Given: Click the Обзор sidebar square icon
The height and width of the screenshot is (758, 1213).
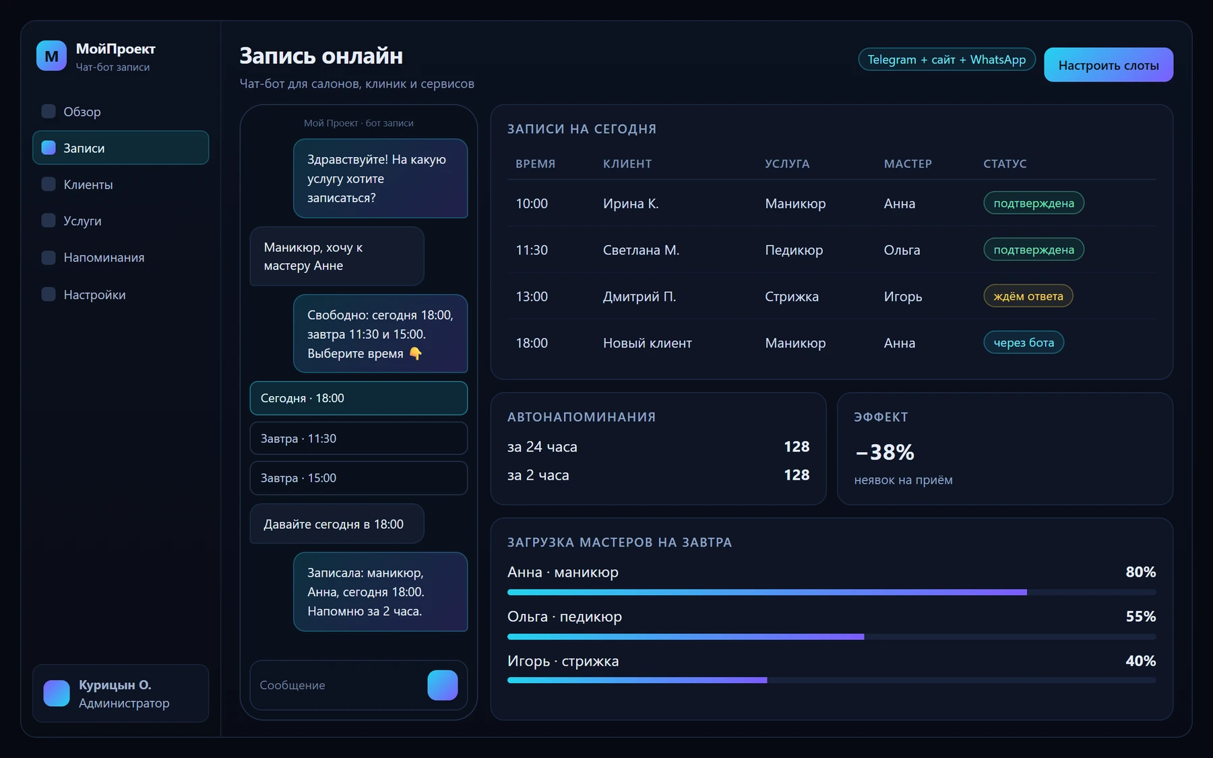Looking at the screenshot, I should click(x=49, y=111).
